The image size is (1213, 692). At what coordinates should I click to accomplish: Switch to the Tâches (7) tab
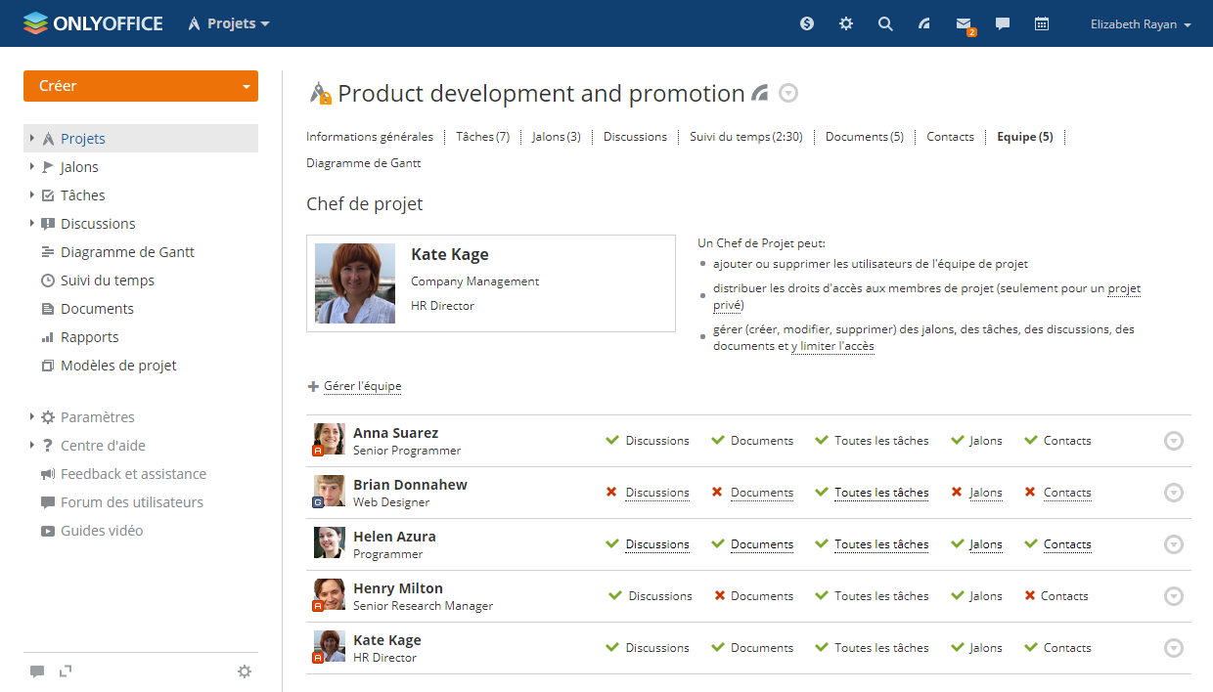[482, 137]
